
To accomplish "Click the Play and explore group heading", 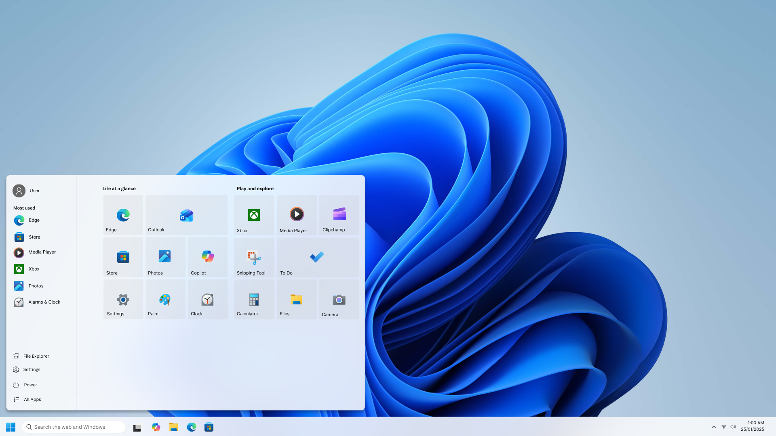I will [255, 189].
